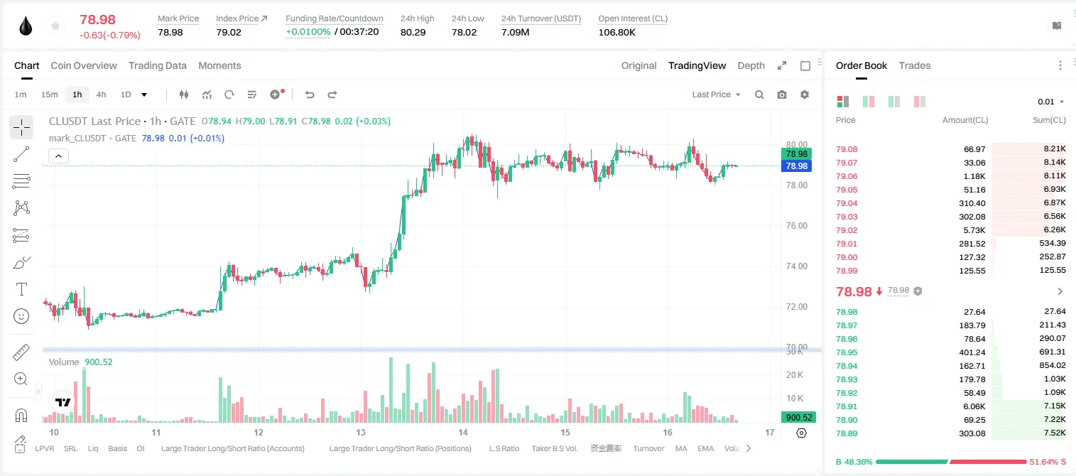
Task: Toggle the square layout icon beside Depth
Action: (x=805, y=66)
